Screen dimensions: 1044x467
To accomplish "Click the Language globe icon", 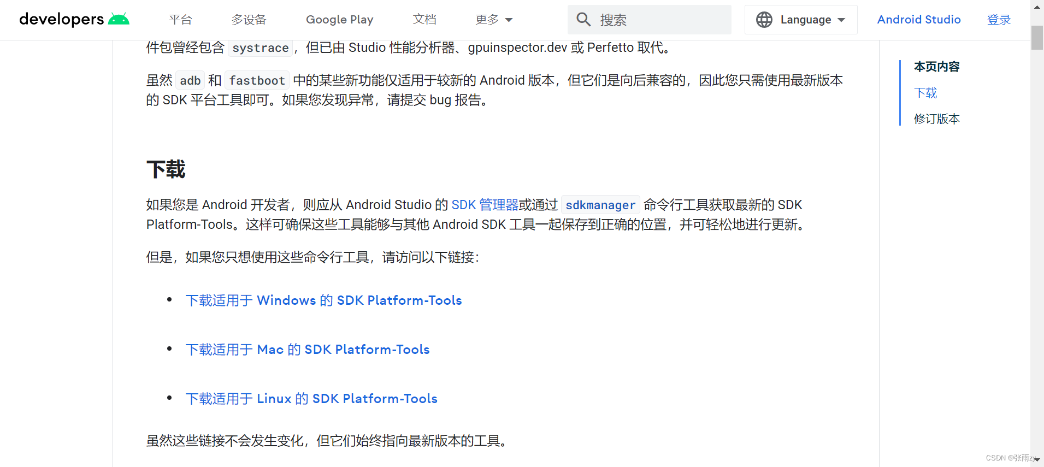I will [764, 20].
